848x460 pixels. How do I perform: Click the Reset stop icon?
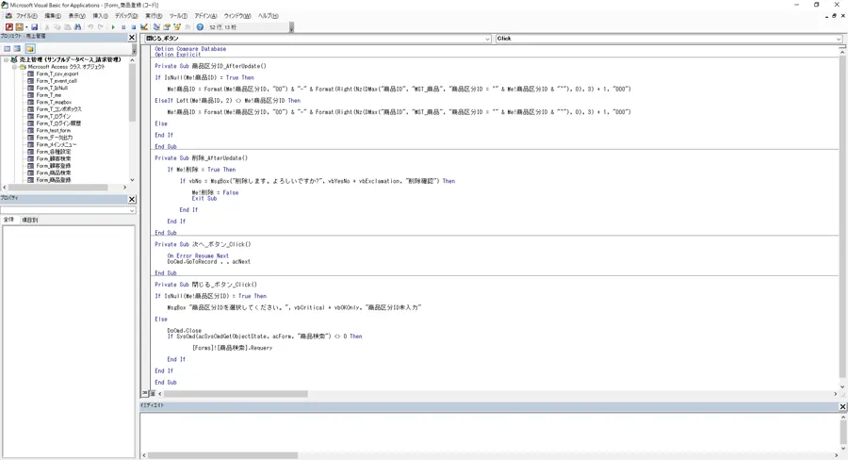134,27
